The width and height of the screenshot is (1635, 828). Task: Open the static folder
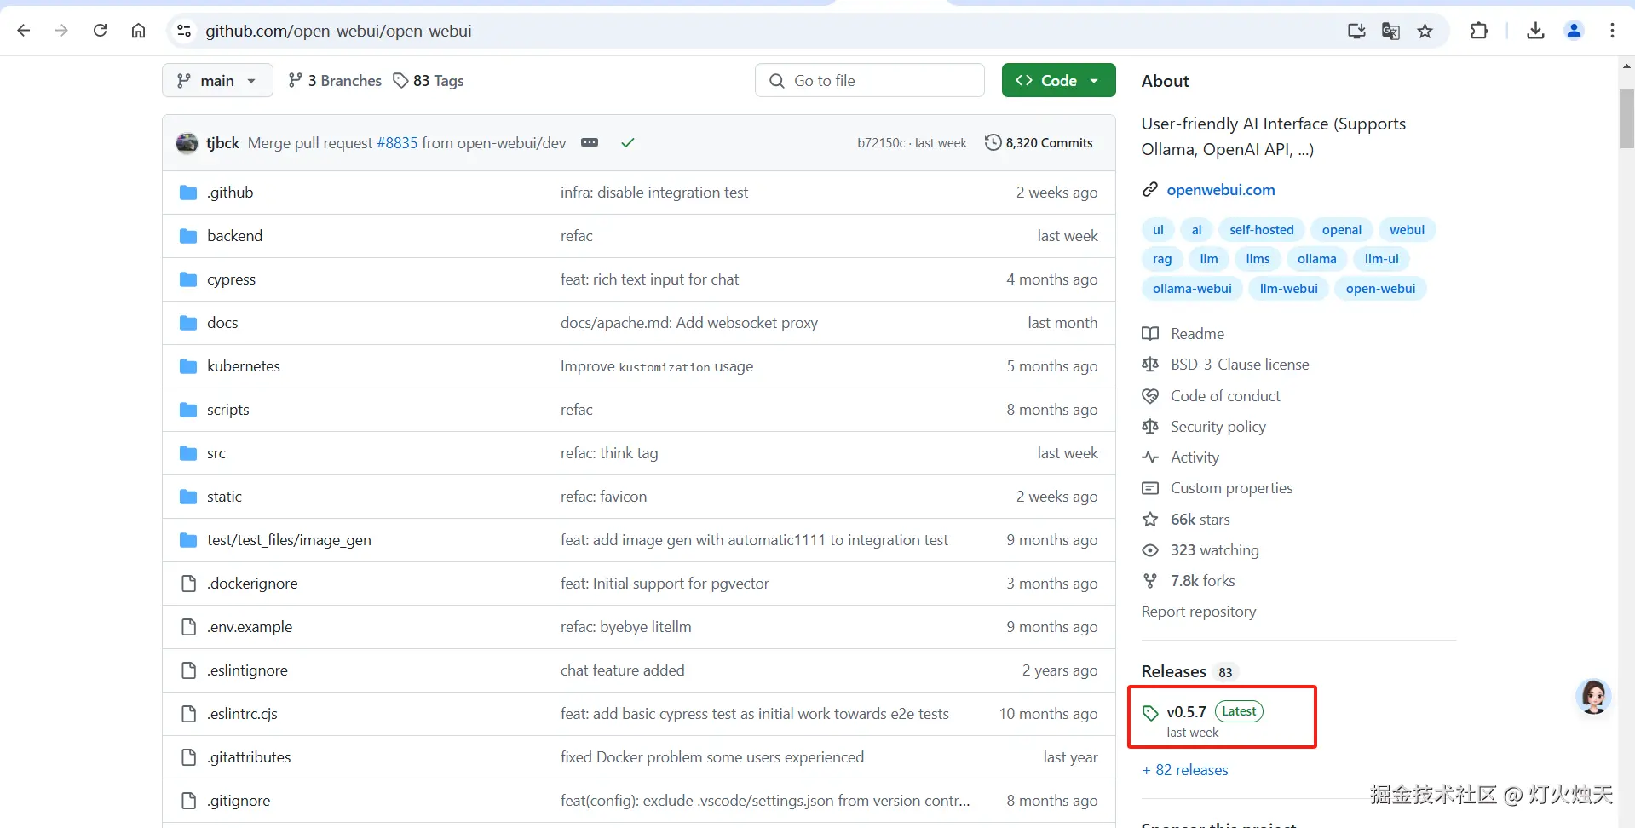(x=224, y=497)
